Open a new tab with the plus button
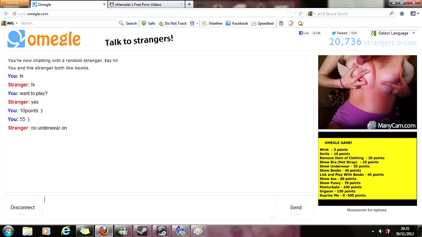The height and width of the screenshot is (237, 422). pos(189,4)
